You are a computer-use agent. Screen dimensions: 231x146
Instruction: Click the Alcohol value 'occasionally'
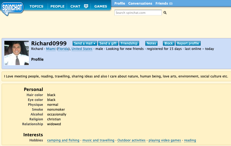point(57,114)
